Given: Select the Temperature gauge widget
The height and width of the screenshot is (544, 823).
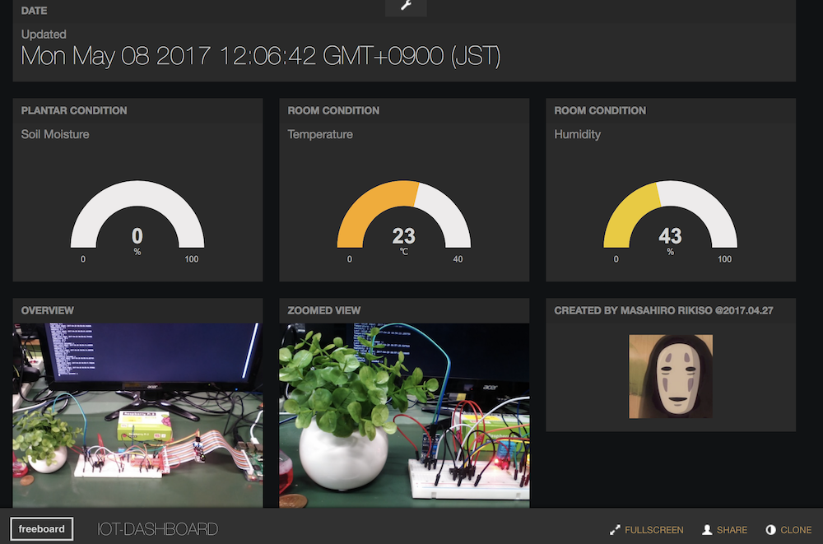Looking at the screenshot, I should point(403,218).
